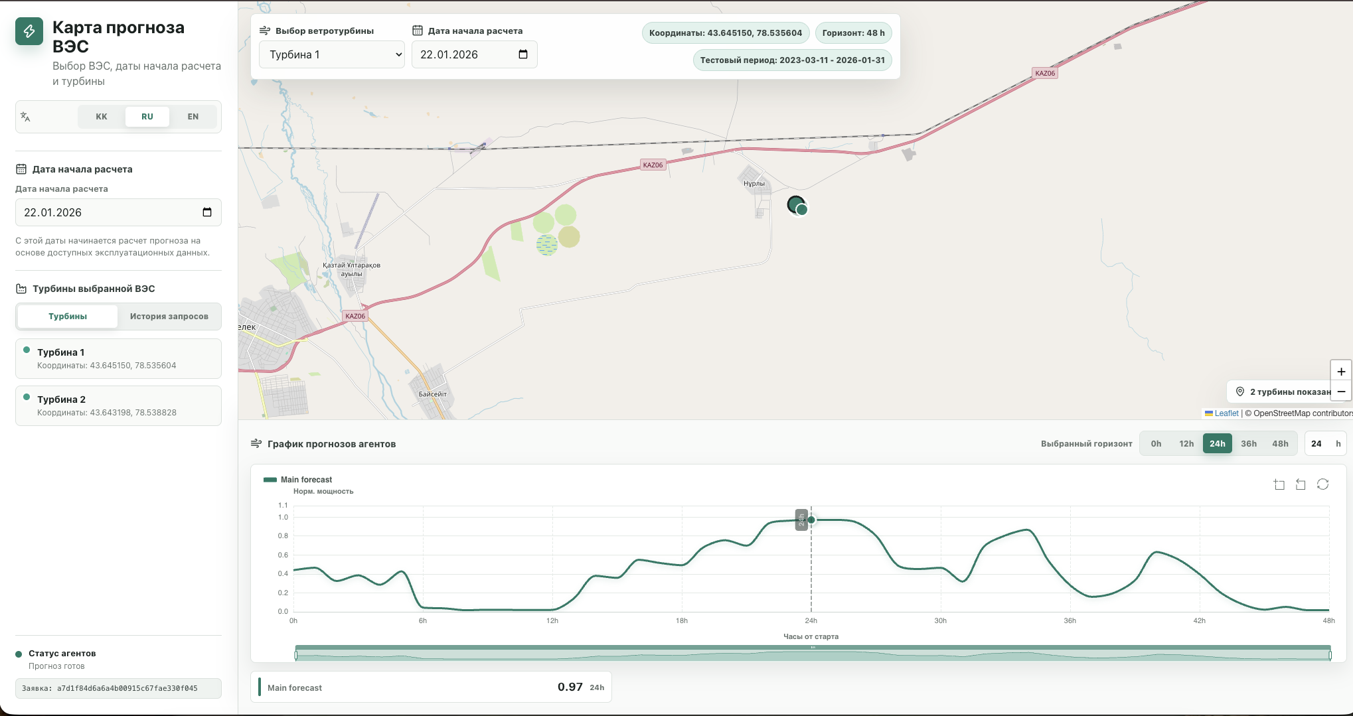Click the translate language icon
The height and width of the screenshot is (716, 1353).
tap(25, 117)
